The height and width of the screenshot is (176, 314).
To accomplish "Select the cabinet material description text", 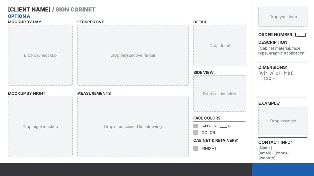I will [282, 51].
